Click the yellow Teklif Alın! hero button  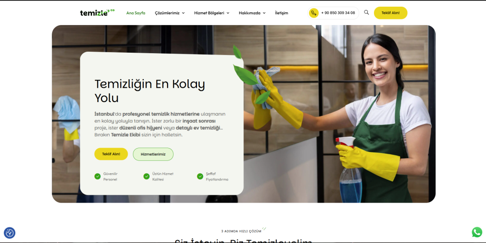pos(111,154)
